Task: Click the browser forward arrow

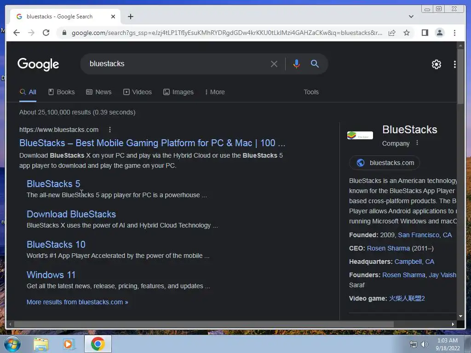Action: click(31, 33)
